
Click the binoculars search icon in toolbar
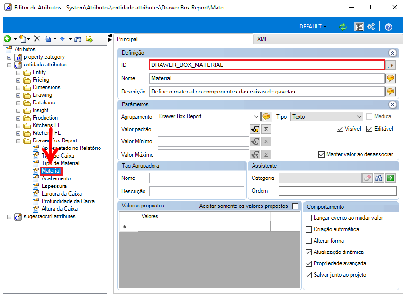pos(78,39)
